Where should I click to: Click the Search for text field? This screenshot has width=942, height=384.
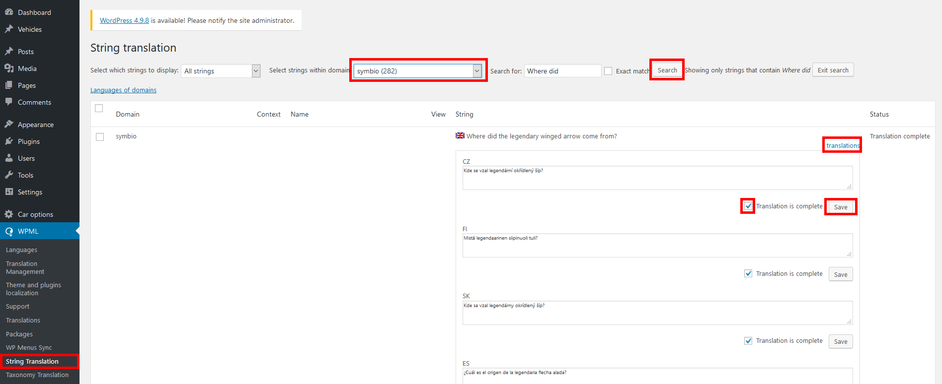coord(562,71)
